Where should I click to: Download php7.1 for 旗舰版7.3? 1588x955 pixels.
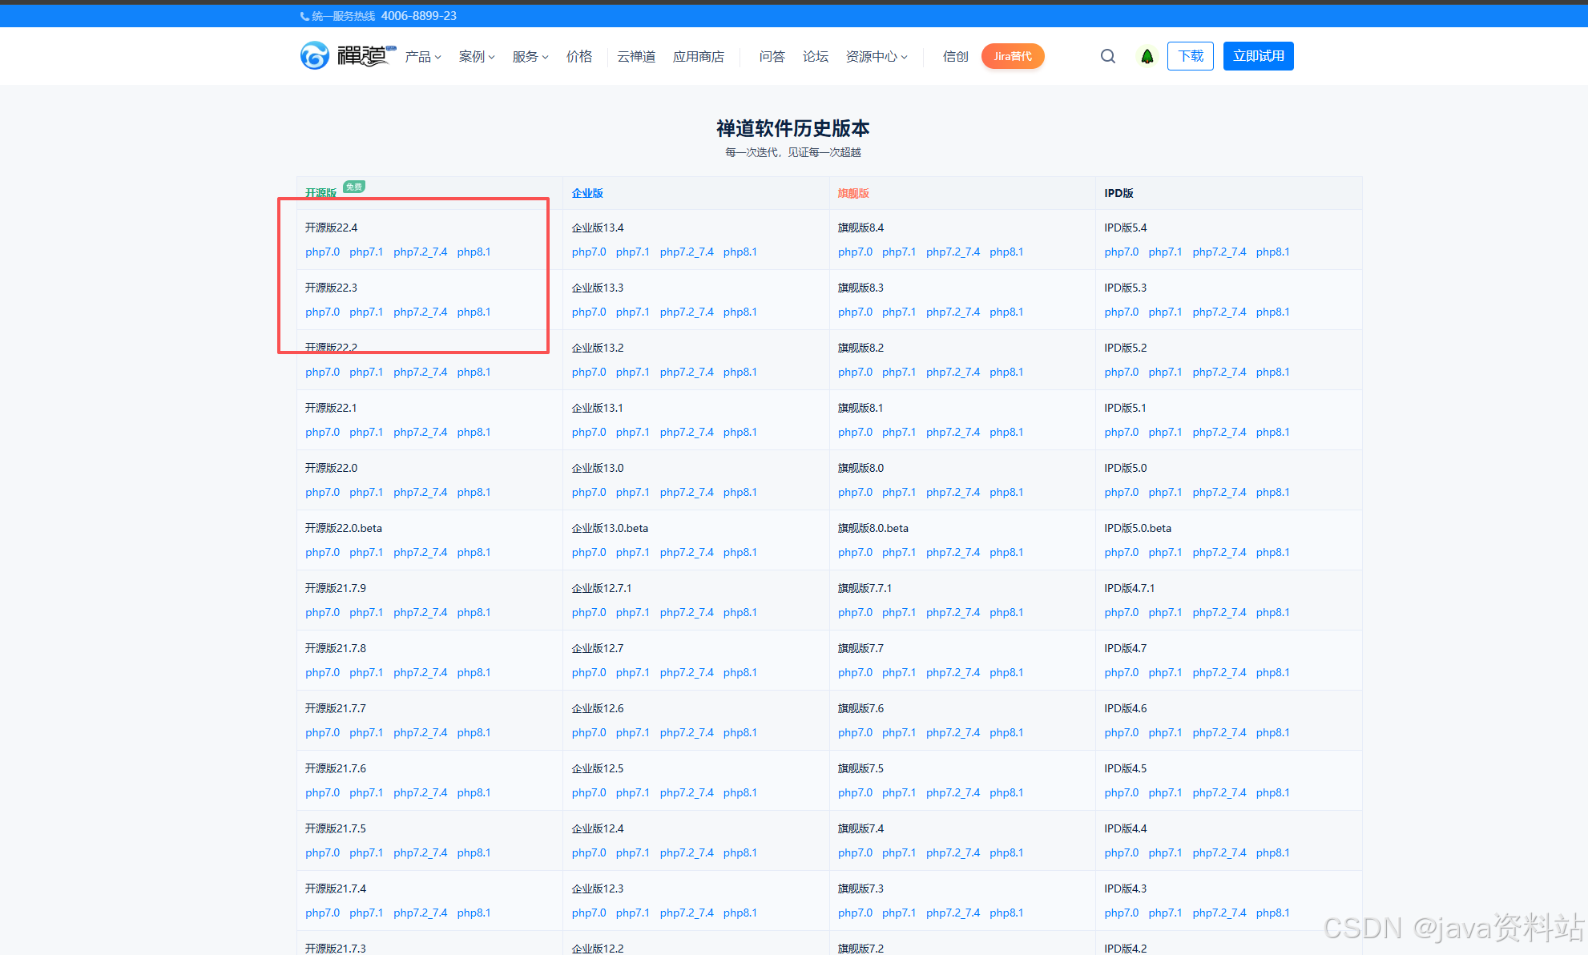coord(899,913)
